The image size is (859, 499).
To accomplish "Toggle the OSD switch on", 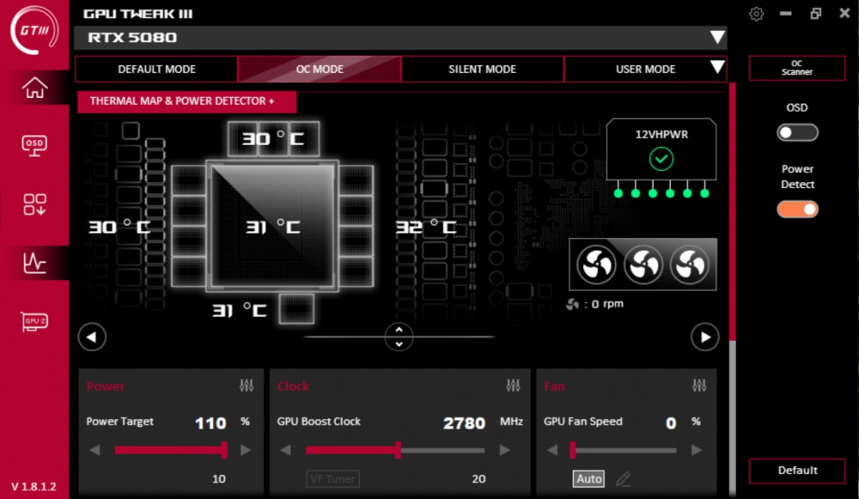I will pyautogui.click(x=797, y=132).
